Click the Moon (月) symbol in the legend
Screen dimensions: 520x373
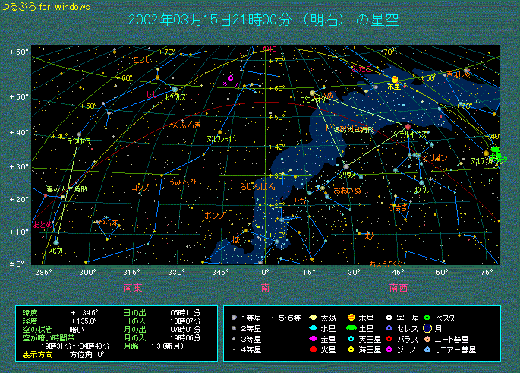coord(429,328)
